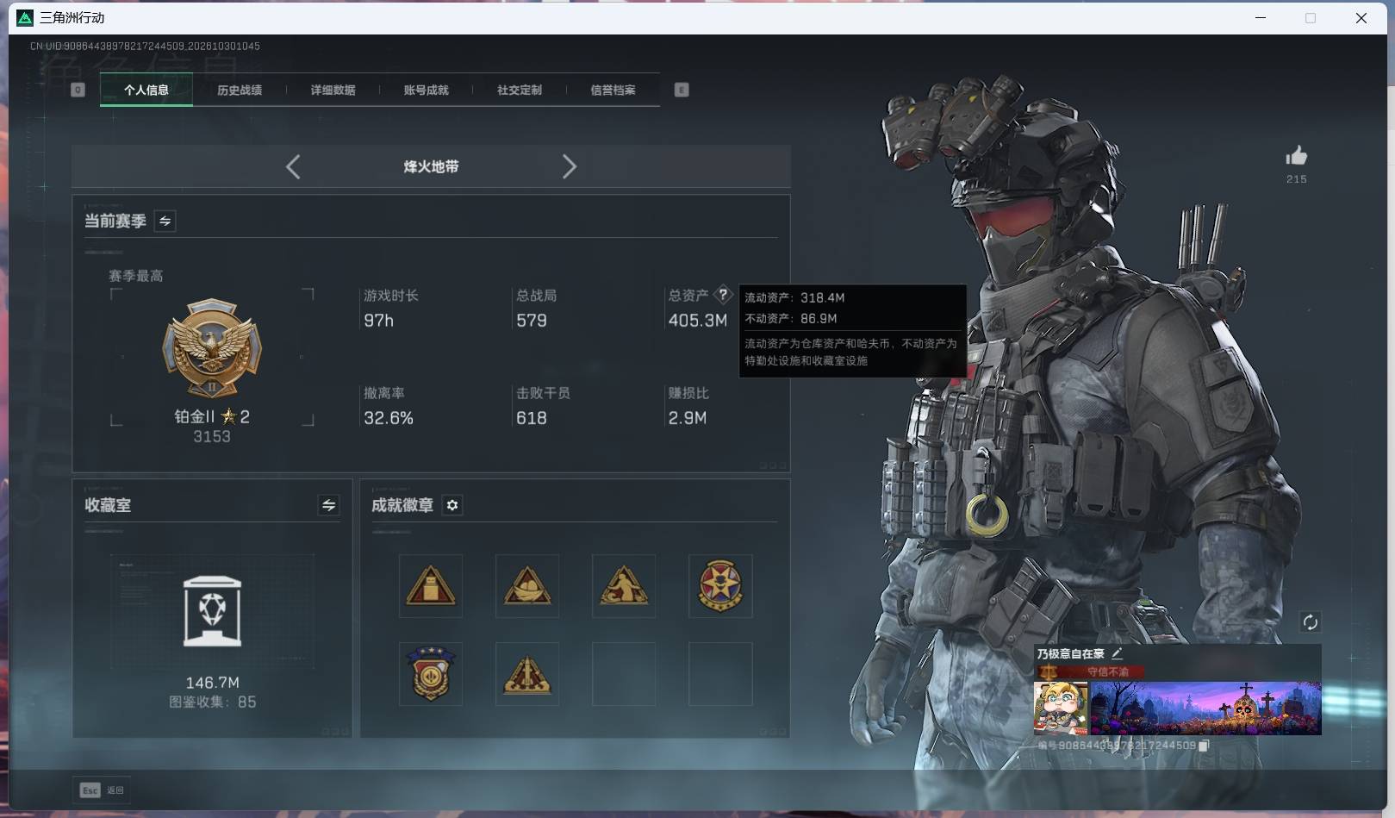Click the 烽火地带 mode title
Screen dimensions: 1395x818
pyautogui.click(x=431, y=166)
